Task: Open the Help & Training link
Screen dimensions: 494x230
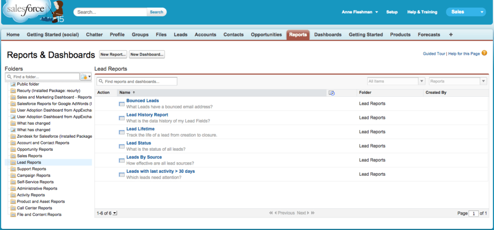Action: [422, 12]
